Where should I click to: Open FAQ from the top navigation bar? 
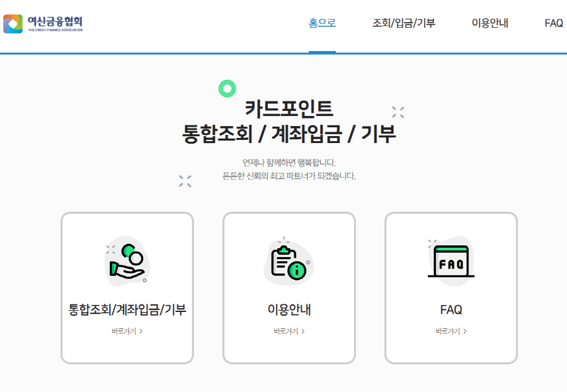pyautogui.click(x=553, y=23)
